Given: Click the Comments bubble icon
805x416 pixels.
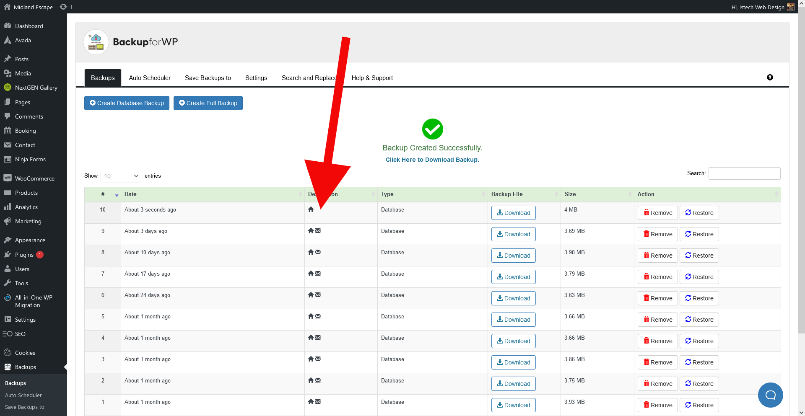Looking at the screenshot, I should 8,116.
